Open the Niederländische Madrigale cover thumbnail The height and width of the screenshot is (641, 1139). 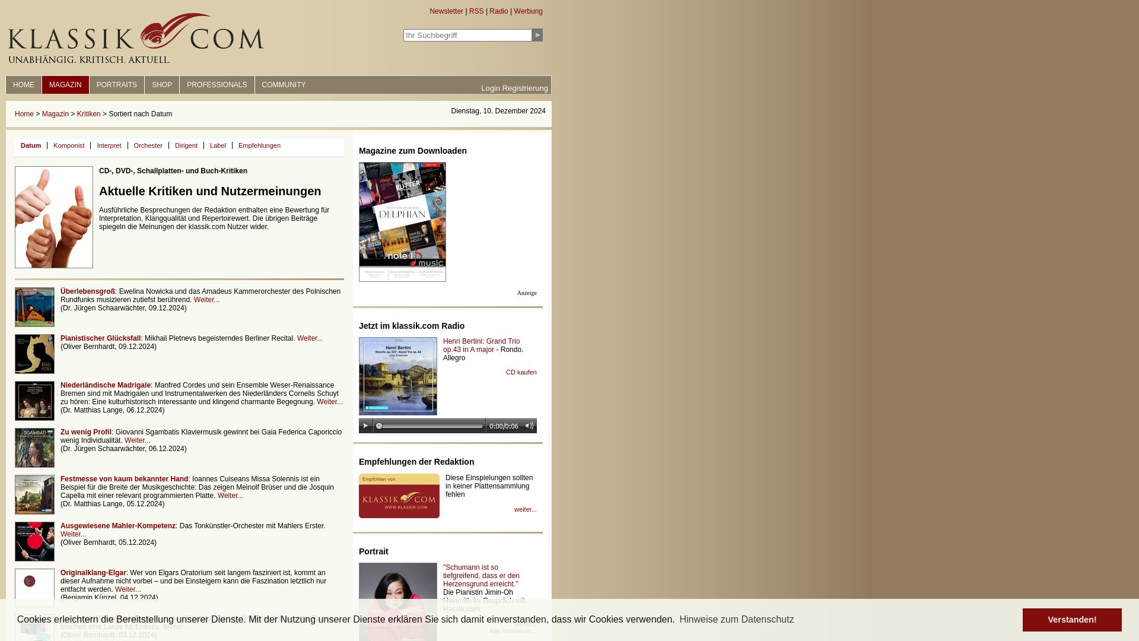pyautogui.click(x=34, y=401)
